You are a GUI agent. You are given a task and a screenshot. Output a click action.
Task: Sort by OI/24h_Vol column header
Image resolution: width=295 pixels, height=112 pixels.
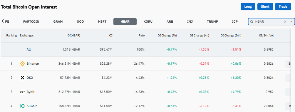266,35
